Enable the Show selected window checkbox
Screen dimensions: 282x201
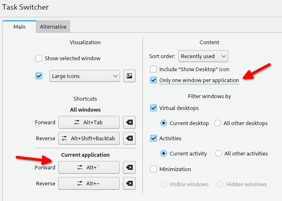[39, 59]
